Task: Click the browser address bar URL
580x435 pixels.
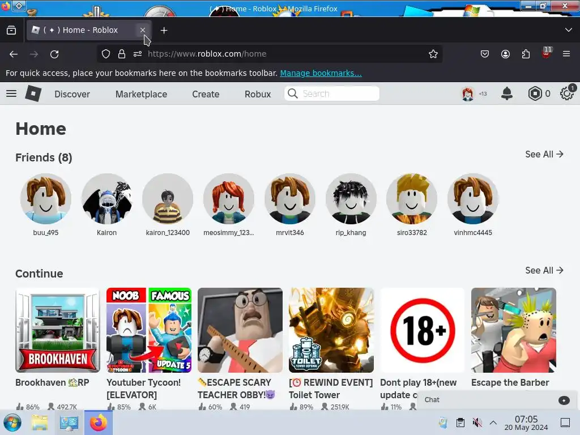Action: point(207,54)
